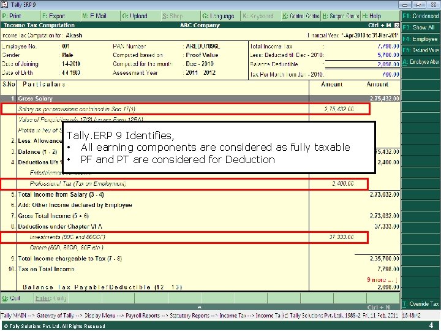Select Total Income from Salary row
The image size is (441, 331).
200,194
